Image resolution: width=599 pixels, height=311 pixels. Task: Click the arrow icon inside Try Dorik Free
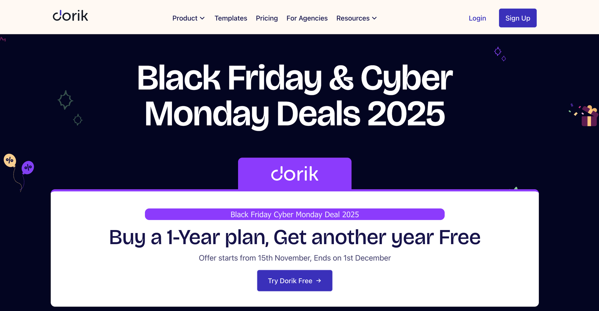click(x=319, y=281)
